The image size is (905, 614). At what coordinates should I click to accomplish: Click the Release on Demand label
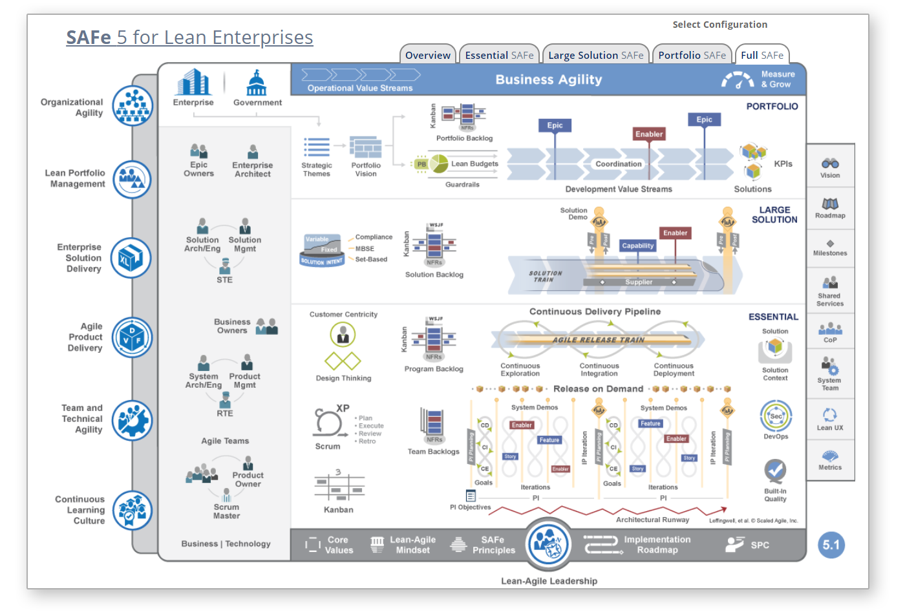pyautogui.click(x=599, y=388)
